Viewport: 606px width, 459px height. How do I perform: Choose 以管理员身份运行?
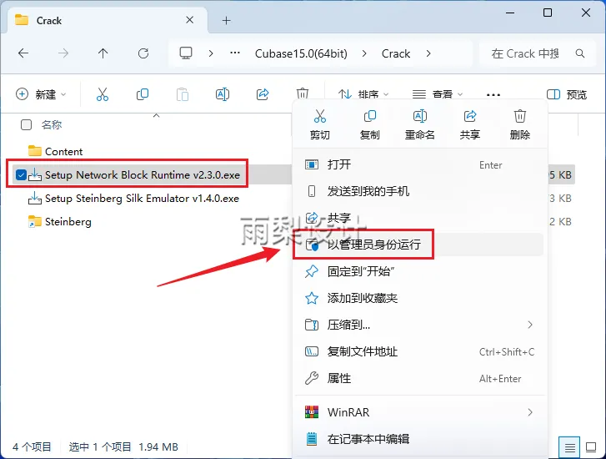420,245
